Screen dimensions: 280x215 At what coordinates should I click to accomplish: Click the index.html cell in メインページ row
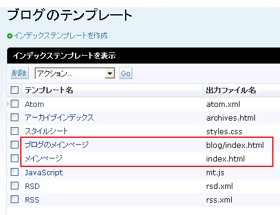tap(225, 159)
